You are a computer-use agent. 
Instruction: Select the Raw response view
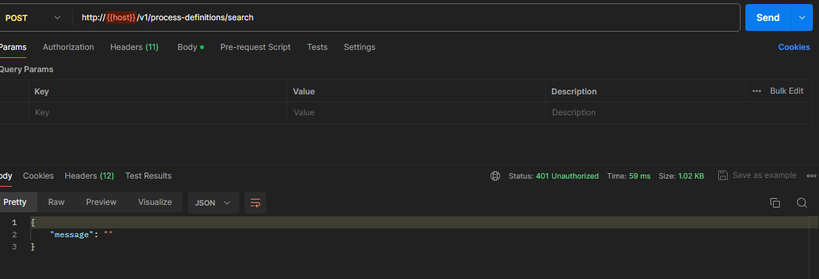click(x=56, y=202)
